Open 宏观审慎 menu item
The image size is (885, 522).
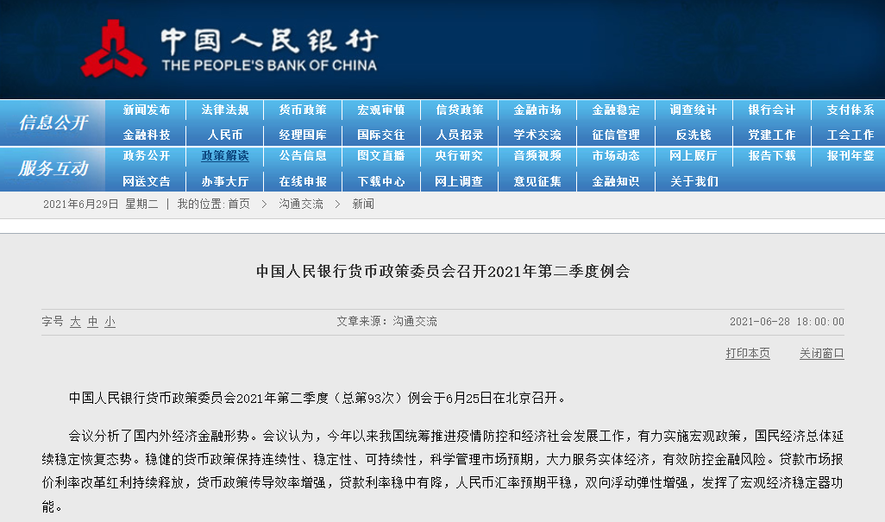pos(381,110)
